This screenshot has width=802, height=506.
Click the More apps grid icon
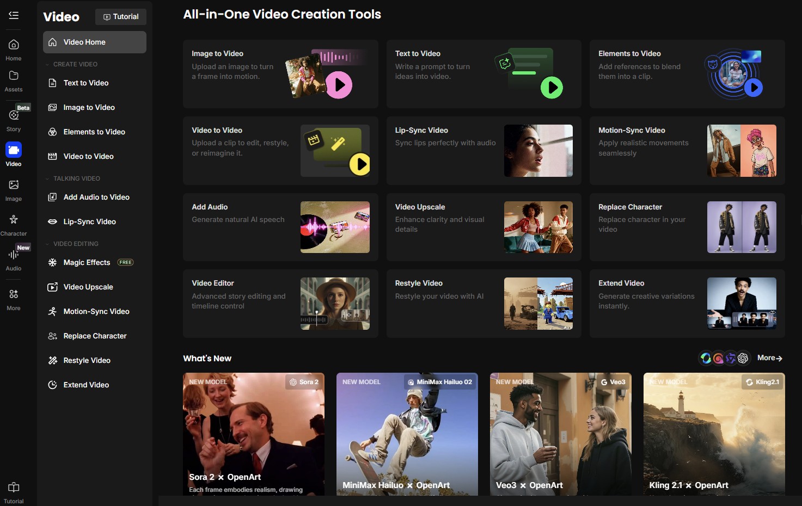tap(14, 294)
